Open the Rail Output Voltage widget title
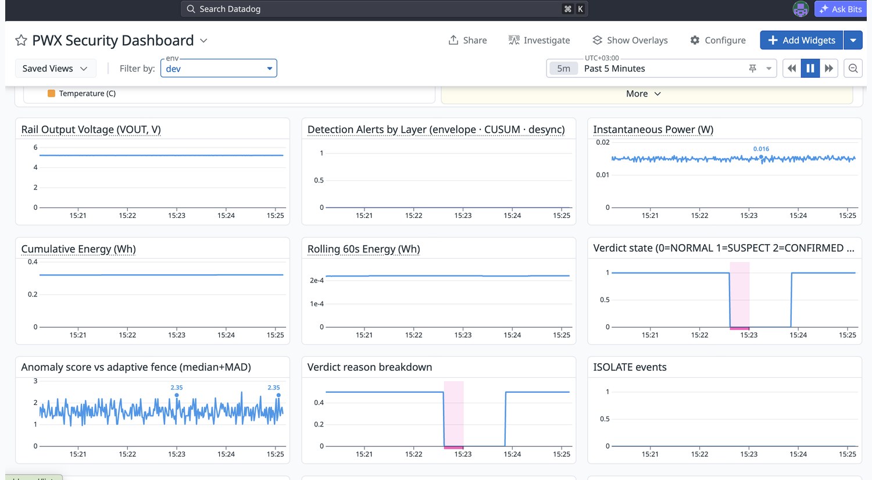872x480 pixels. (x=91, y=130)
